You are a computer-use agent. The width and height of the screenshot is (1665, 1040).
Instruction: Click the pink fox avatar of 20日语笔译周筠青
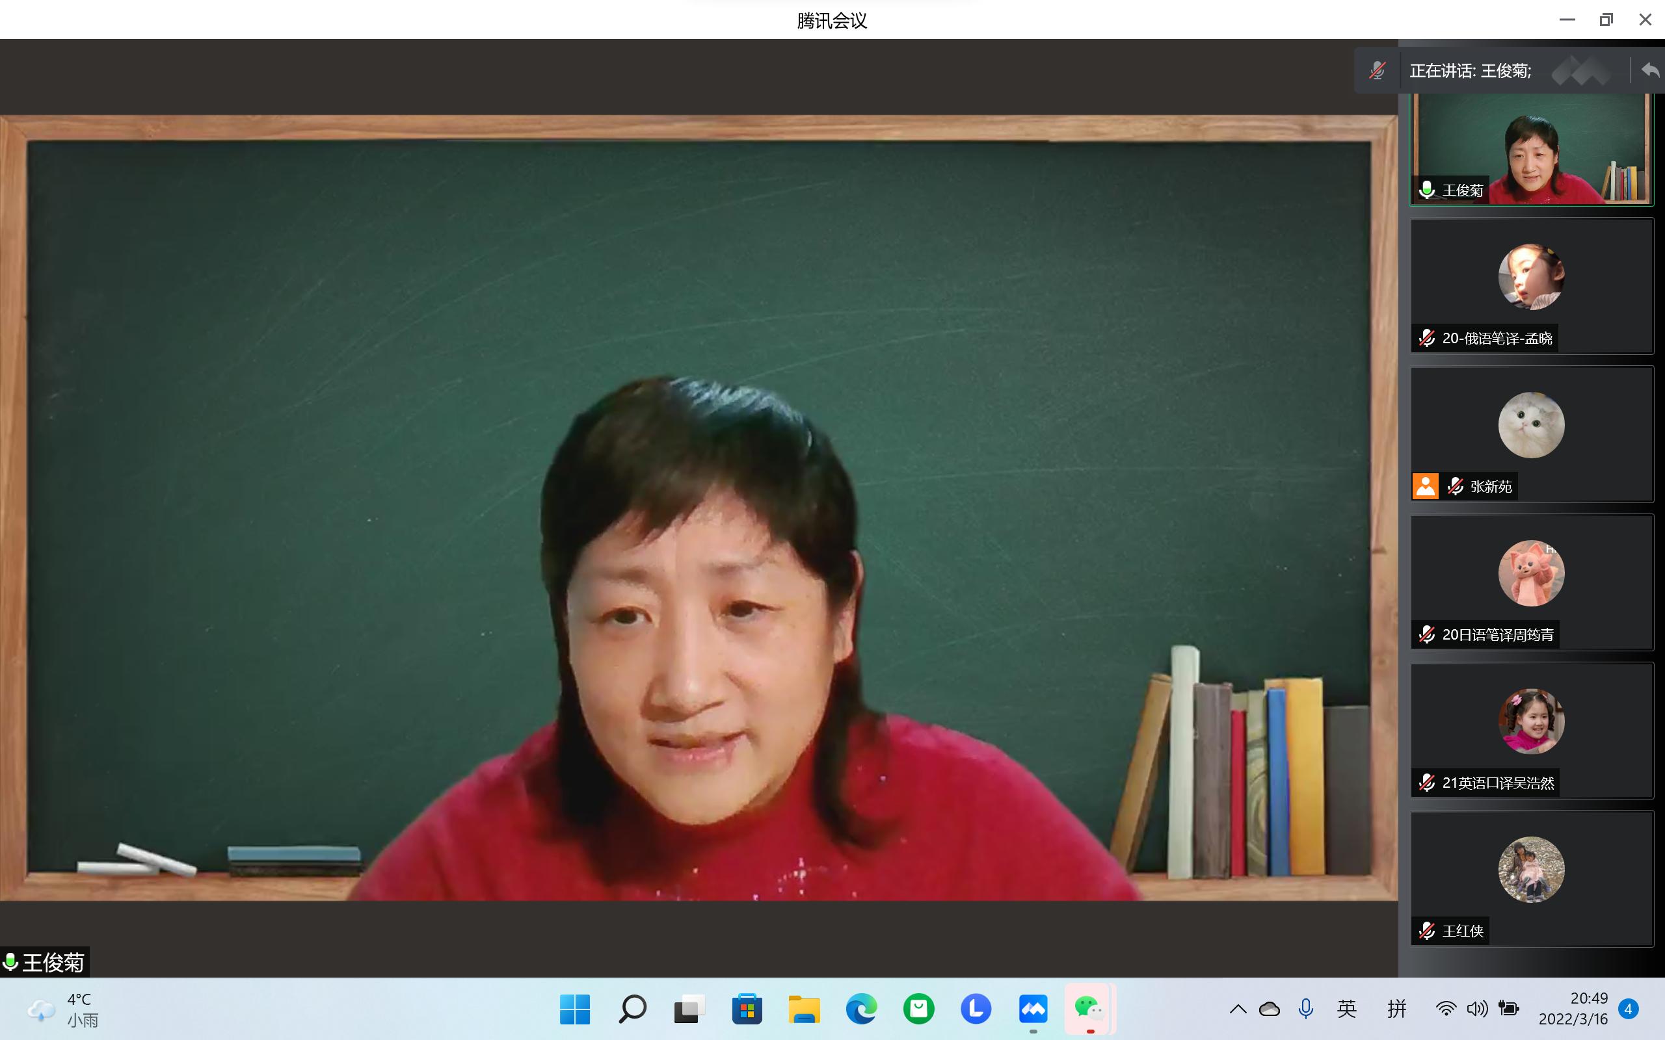(x=1531, y=573)
